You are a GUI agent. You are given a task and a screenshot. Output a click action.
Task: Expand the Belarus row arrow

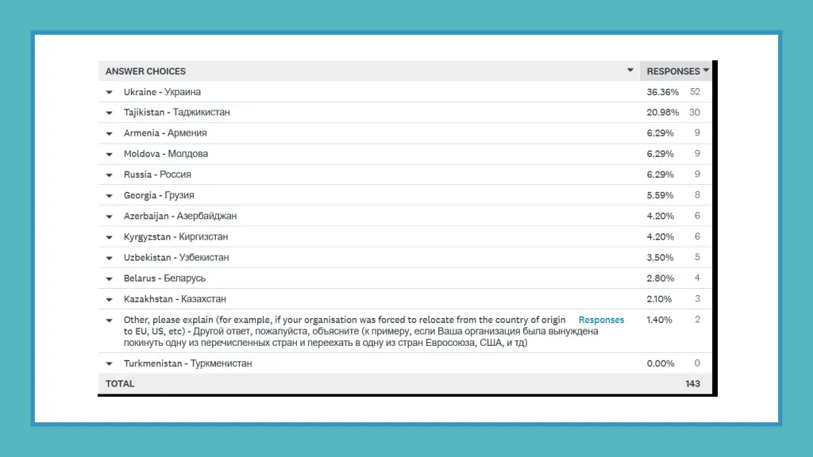[x=110, y=278]
